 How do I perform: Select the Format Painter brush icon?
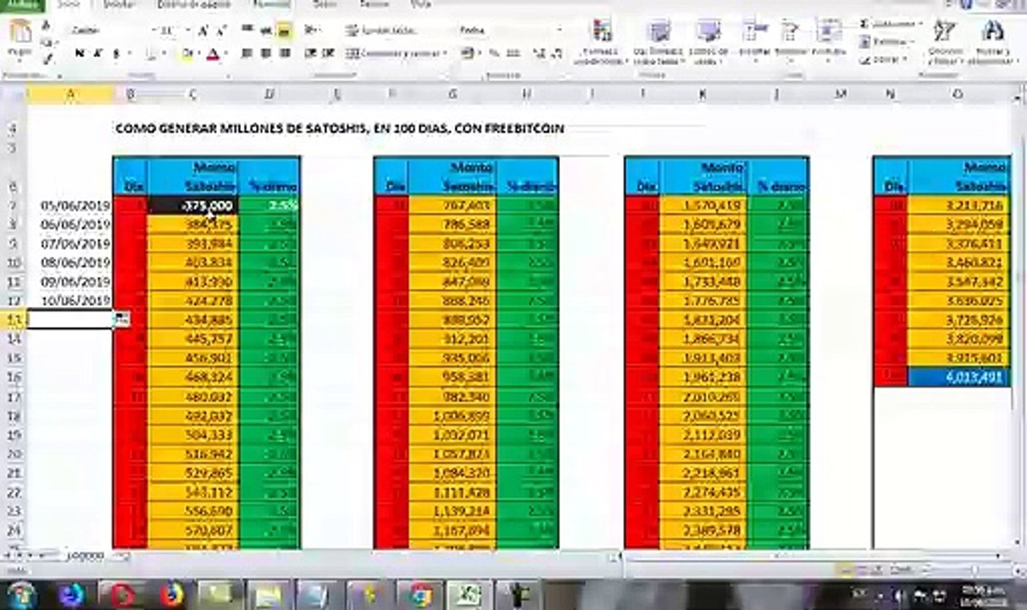[x=47, y=58]
